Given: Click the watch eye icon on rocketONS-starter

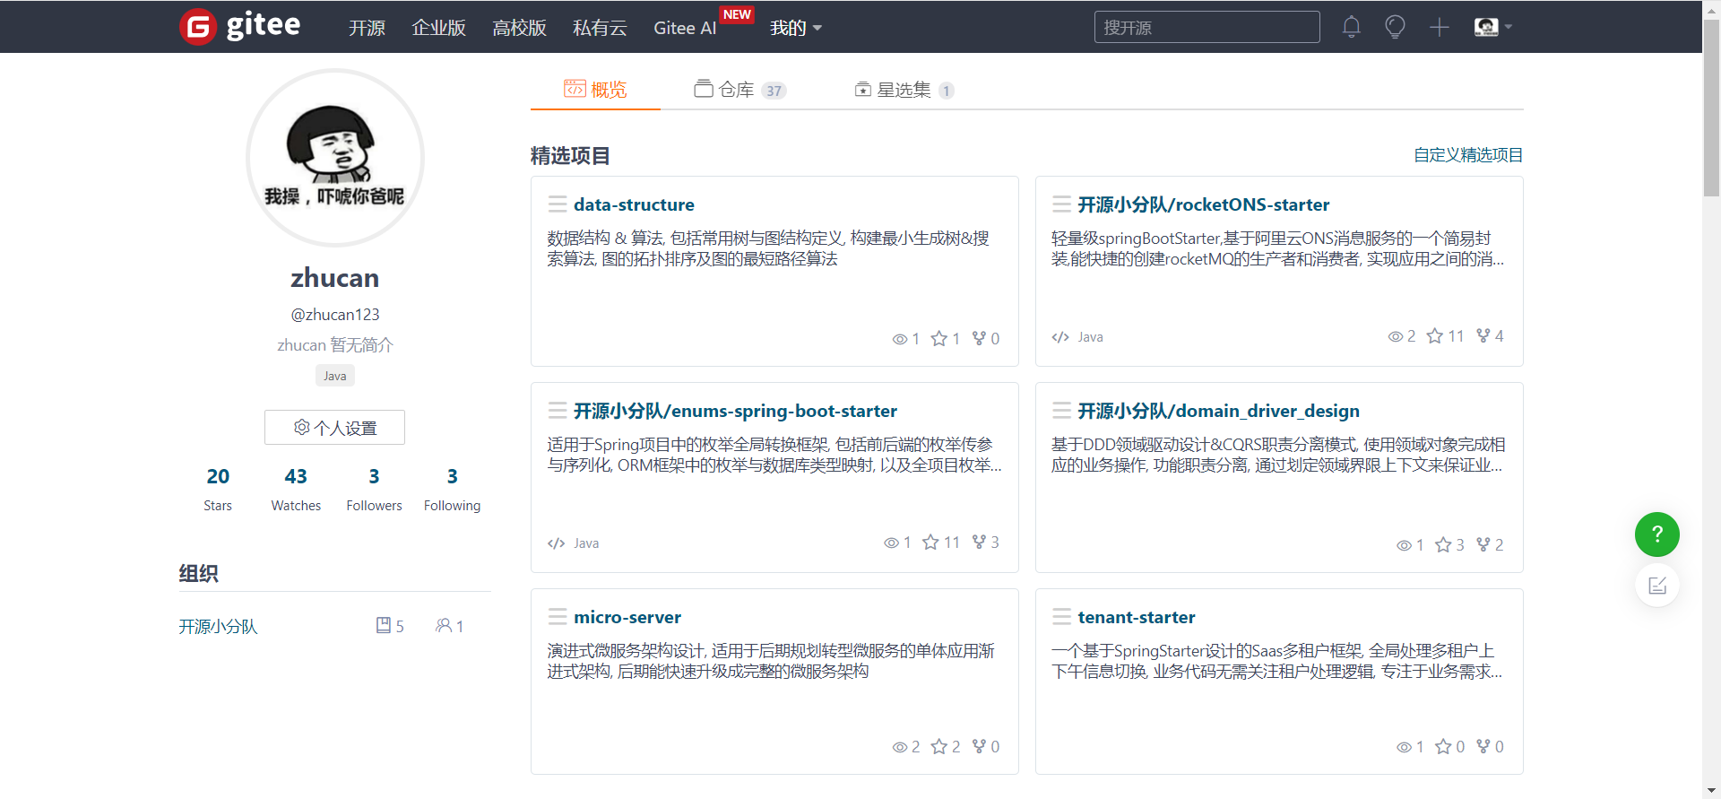Looking at the screenshot, I should [1396, 336].
